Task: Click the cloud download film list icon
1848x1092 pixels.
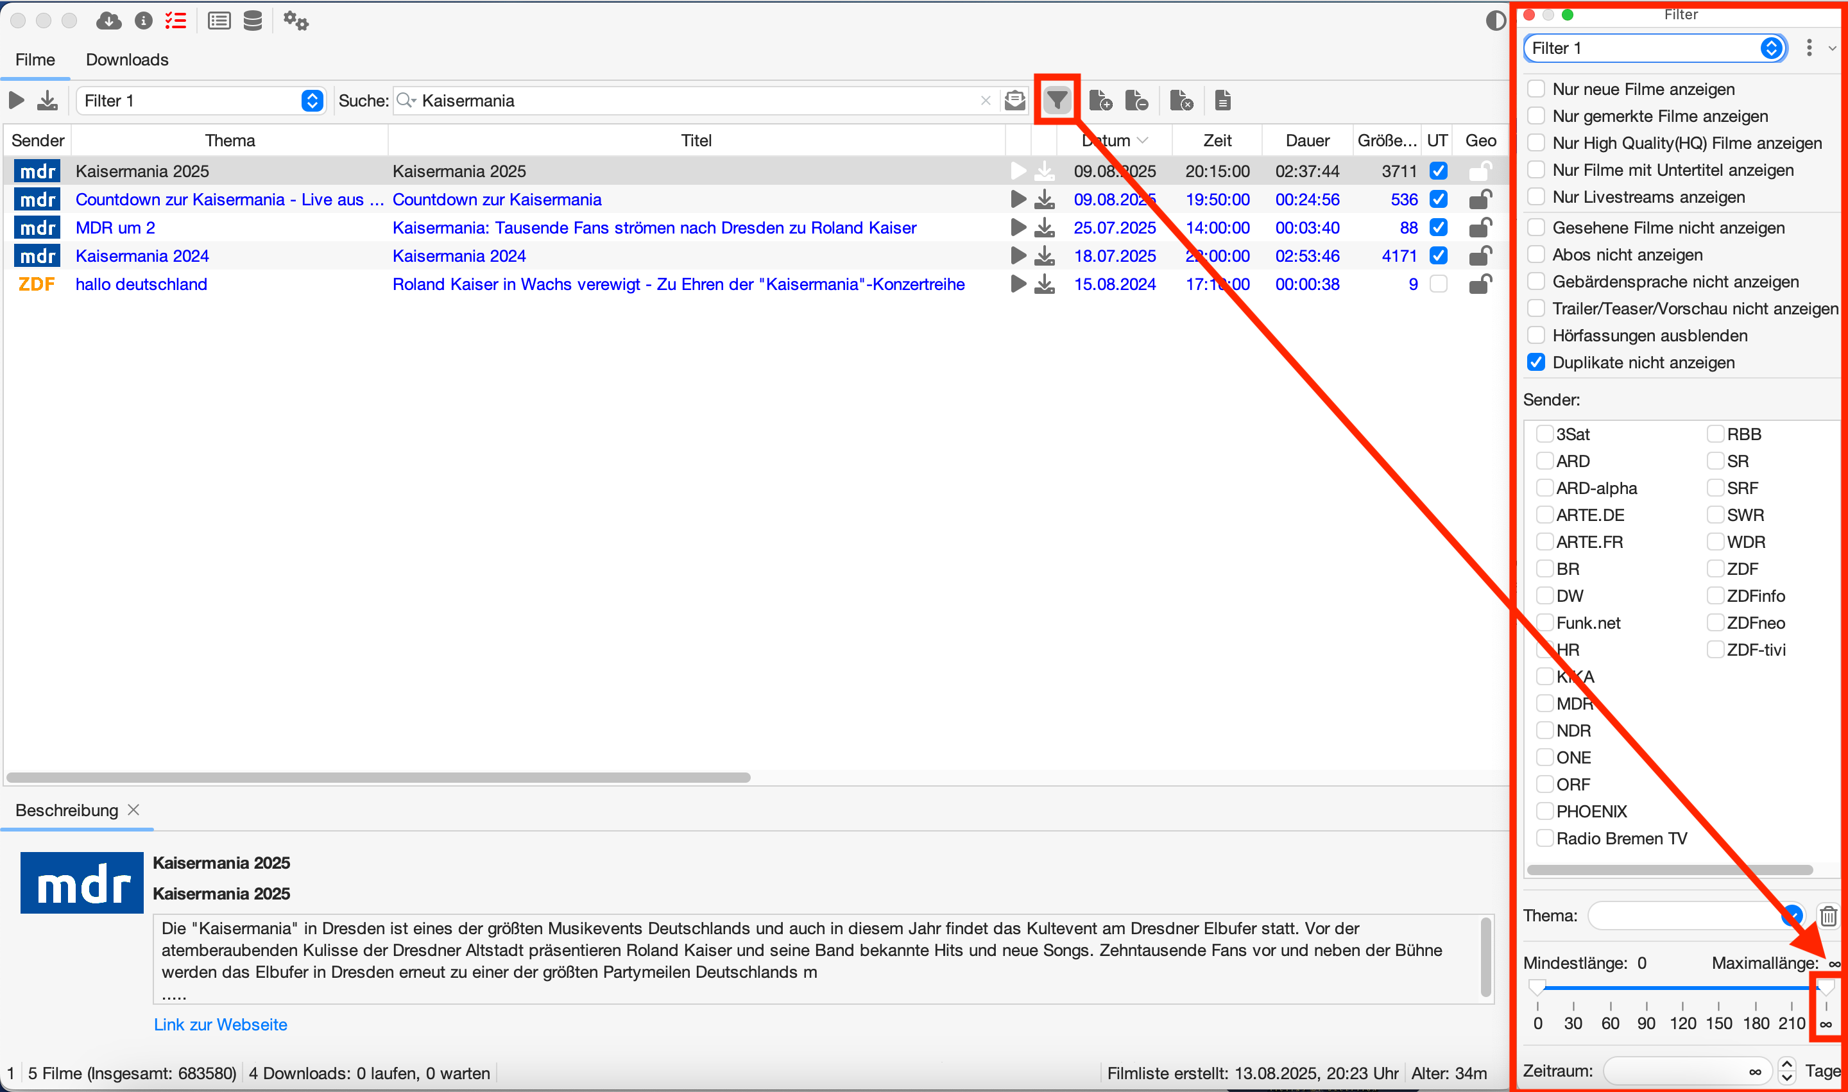Action: (109, 21)
